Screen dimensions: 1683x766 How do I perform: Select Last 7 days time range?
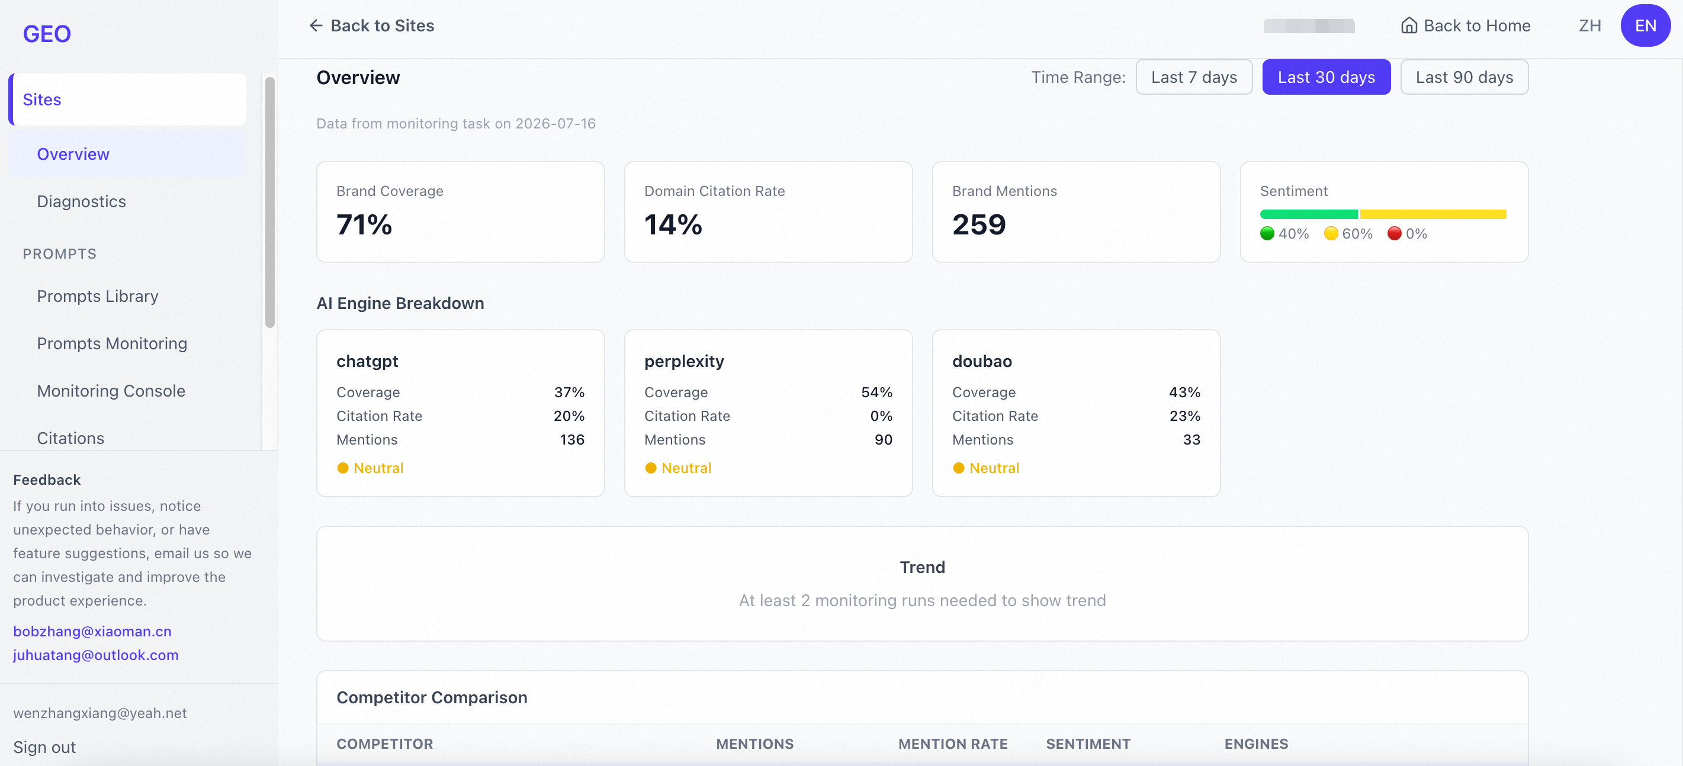(1194, 77)
